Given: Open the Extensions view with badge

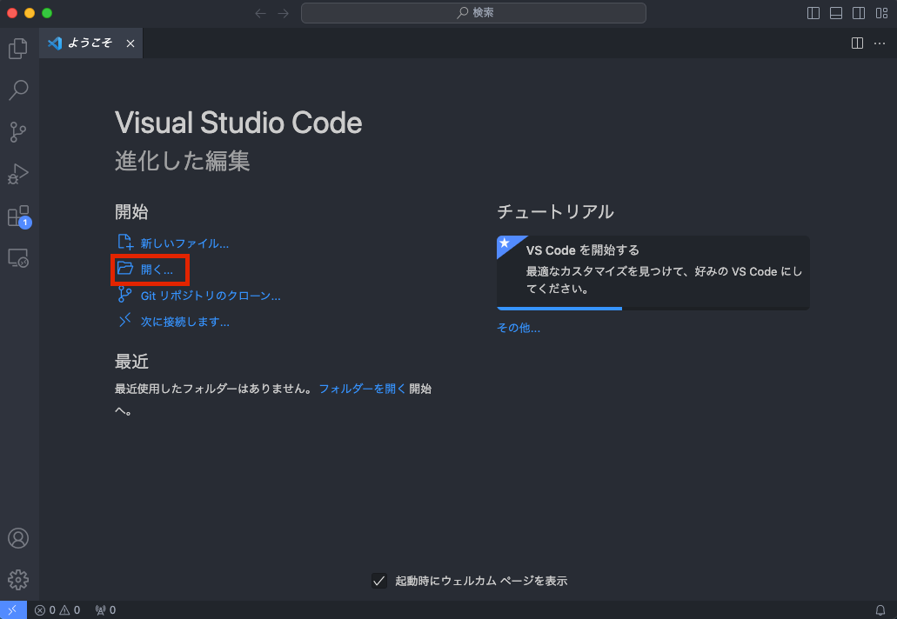Looking at the screenshot, I should click(x=18, y=216).
